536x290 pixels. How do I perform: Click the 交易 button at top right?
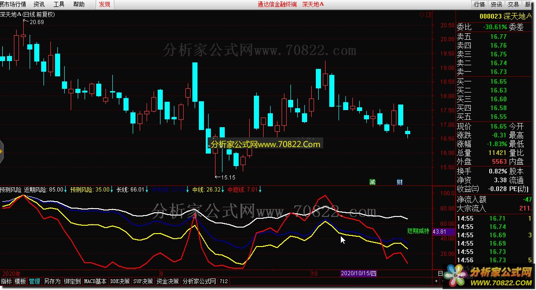pos(513,4)
